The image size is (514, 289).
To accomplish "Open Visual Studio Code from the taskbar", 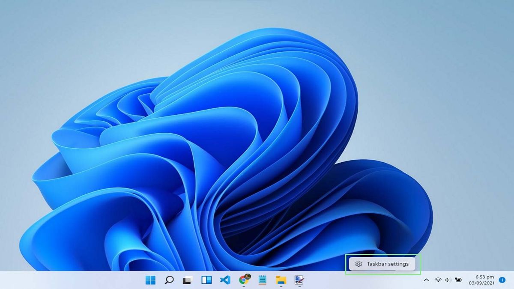I will [225, 281].
